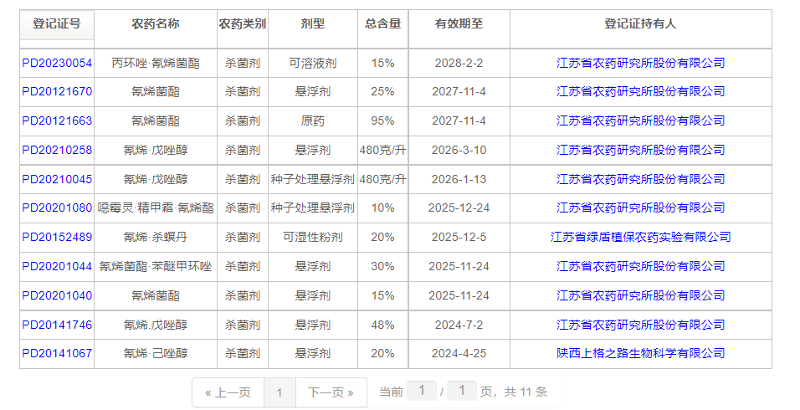The image size is (800, 410).
Task: Select content value 10%
Action: pos(382,208)
